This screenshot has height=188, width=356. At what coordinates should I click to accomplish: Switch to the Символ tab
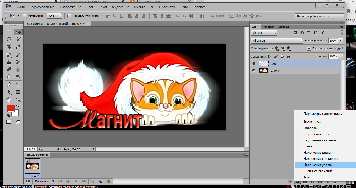pyautogui.click(x=284, y=27)
